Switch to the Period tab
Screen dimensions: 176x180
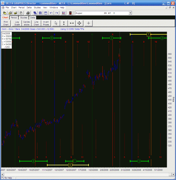(x=14, y=18)
